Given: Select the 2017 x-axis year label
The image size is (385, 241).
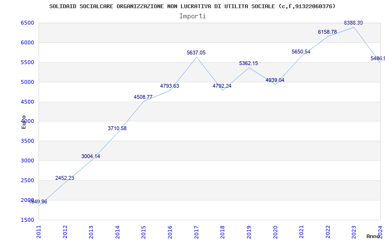Looking at the screenshot, I should [196, 232].
